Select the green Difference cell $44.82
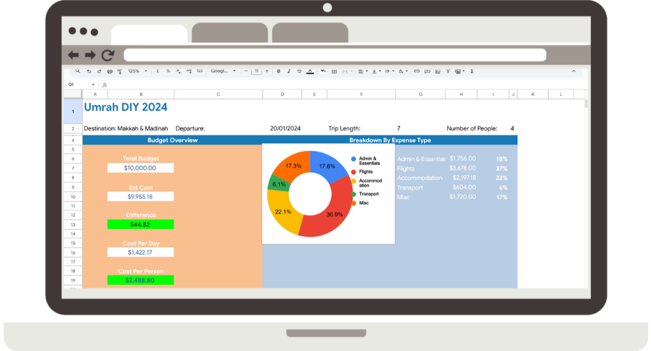The image size is (651, 351). (140, 225)
